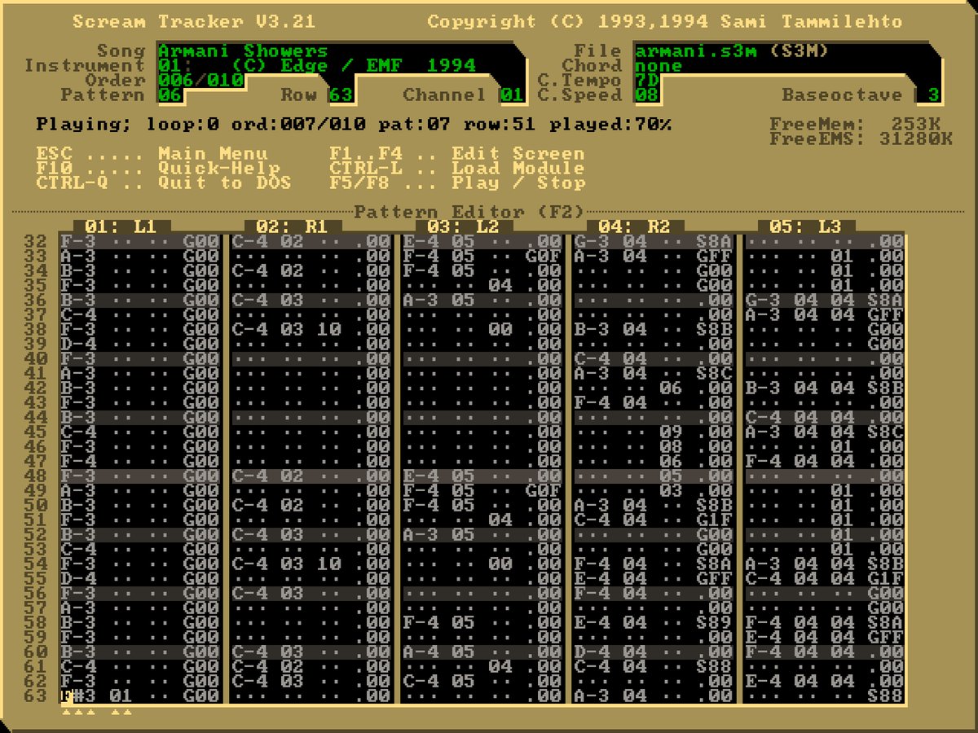Click the 'Playing; loop:0' status line
978x733 pixels.
click(x=354, y=124)
